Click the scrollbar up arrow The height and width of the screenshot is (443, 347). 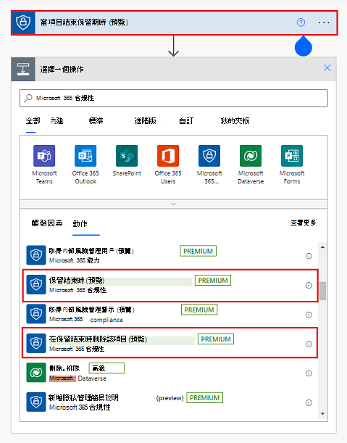322,247
